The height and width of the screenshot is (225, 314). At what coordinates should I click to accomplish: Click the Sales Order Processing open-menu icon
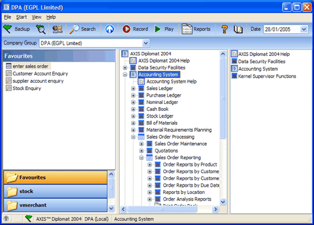coord(141,136)
